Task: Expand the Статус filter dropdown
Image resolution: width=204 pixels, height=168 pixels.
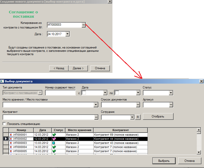Action: tap(171, 93)
